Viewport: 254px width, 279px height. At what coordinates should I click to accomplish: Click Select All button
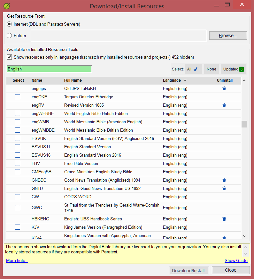tap(193, 69)
